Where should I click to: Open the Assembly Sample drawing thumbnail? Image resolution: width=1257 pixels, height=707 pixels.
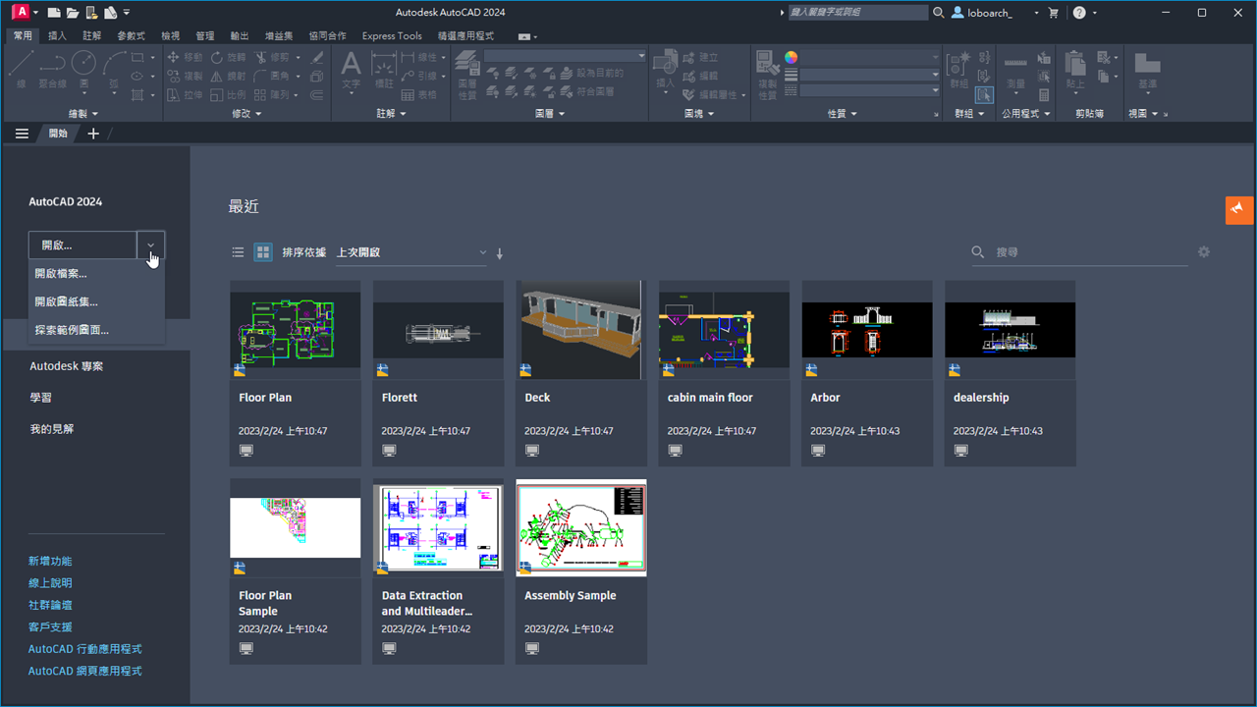click(580, 527)
